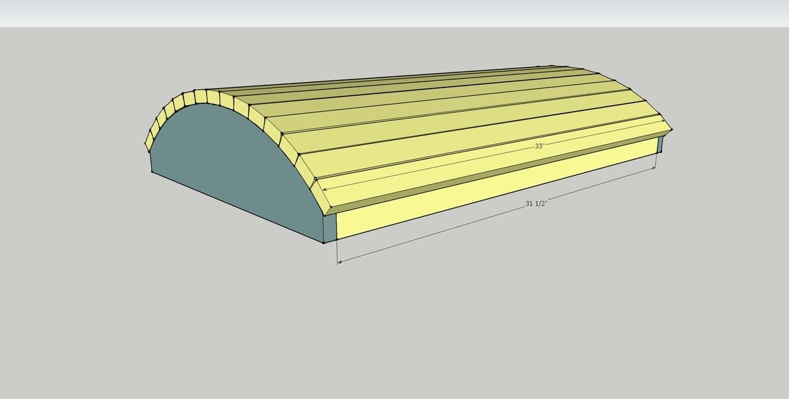
Task: Click the light gray title bar strip
Action: point(394,13)
